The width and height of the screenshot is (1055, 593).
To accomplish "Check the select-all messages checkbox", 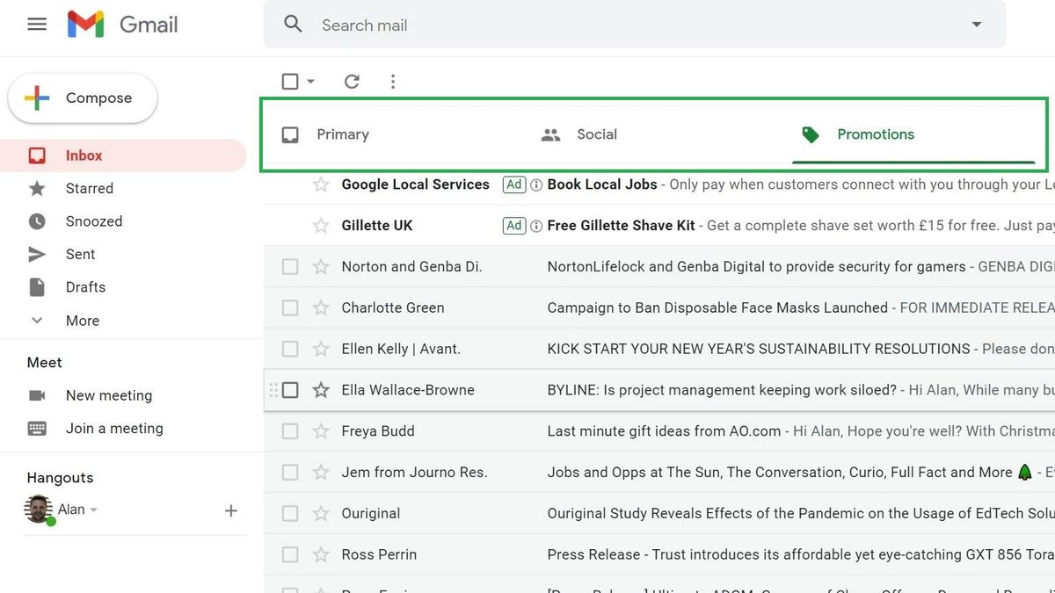I will (x=291, y=80).
